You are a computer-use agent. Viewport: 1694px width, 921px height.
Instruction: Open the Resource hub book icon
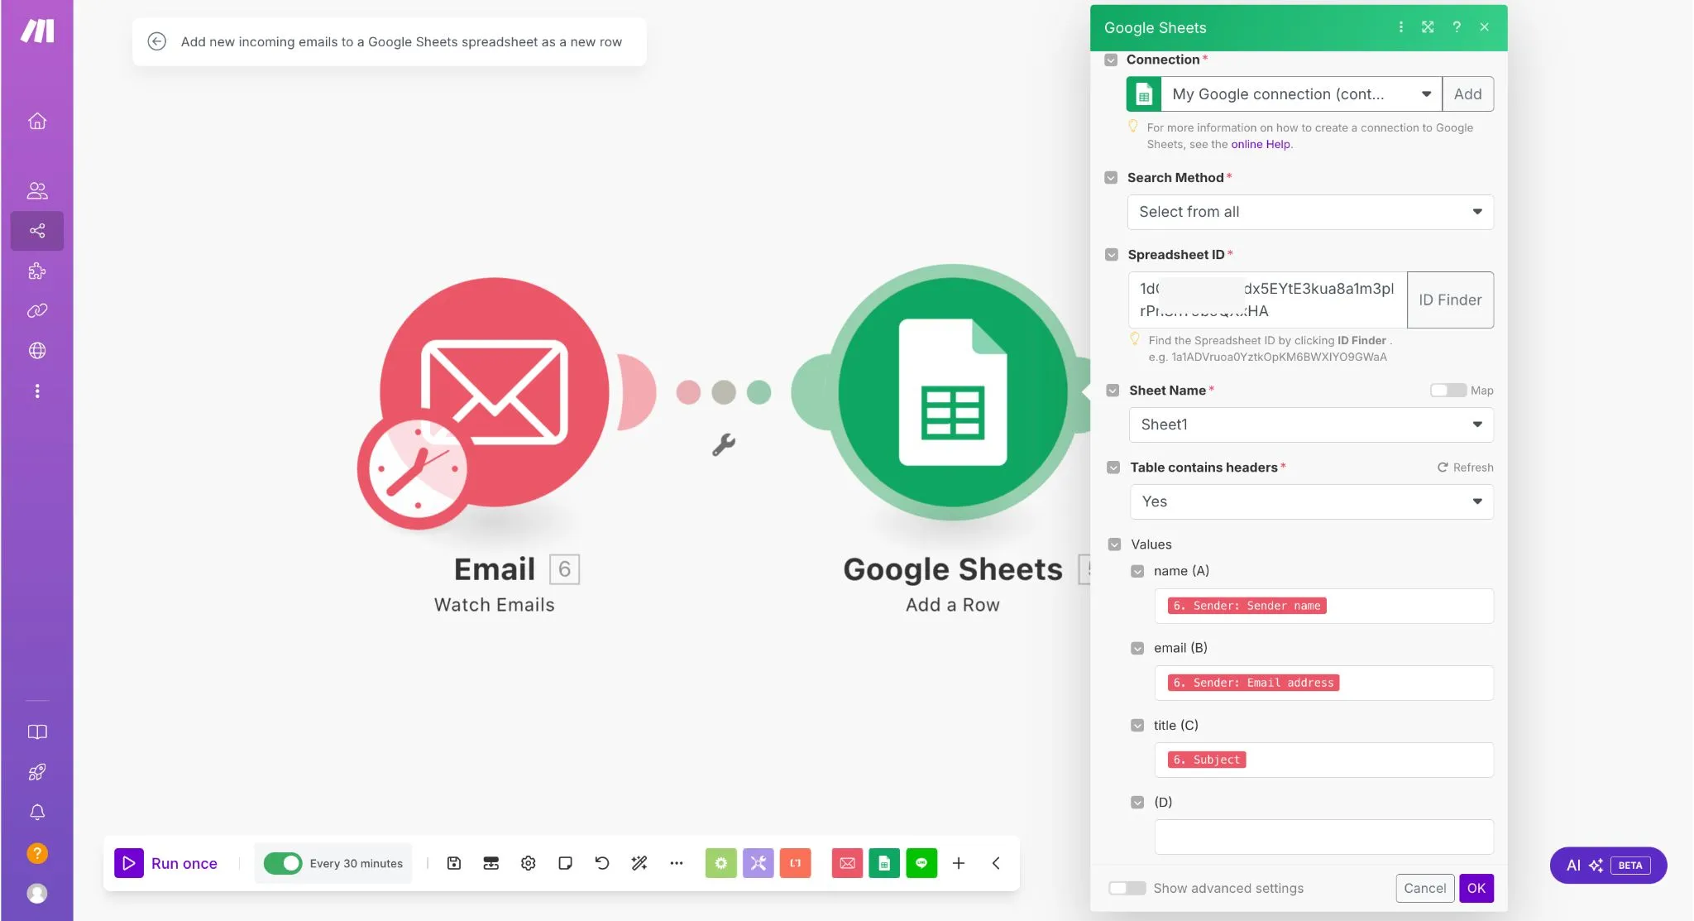coord(37,732)
